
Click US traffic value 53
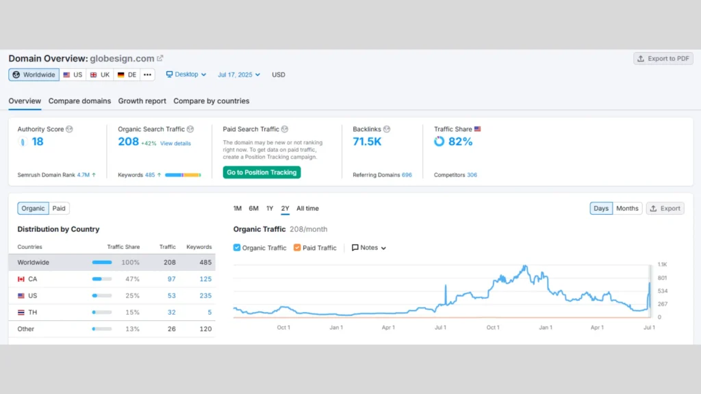172,295
